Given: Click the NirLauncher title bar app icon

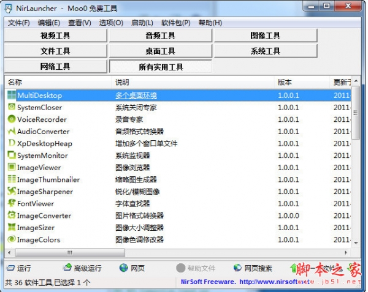Looking at the screenshot, I should pyautogui.click(x=9, y=9).
